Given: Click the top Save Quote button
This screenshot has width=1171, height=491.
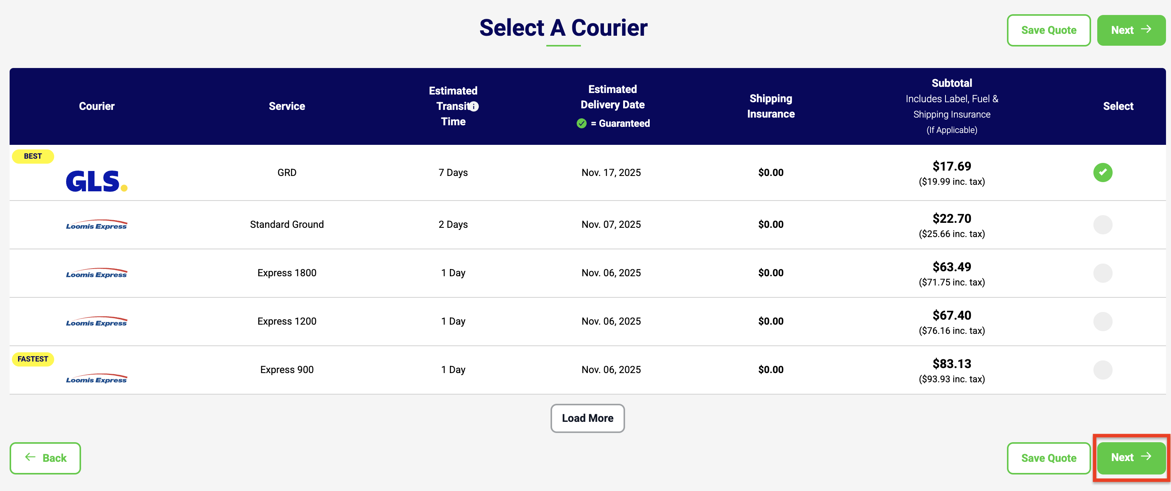Looking at the screenshot, I should [x=1048, y=30].
